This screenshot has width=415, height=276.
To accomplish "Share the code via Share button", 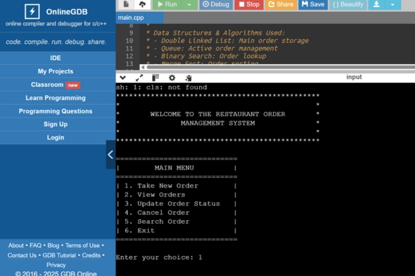I will tap(281, 4).
